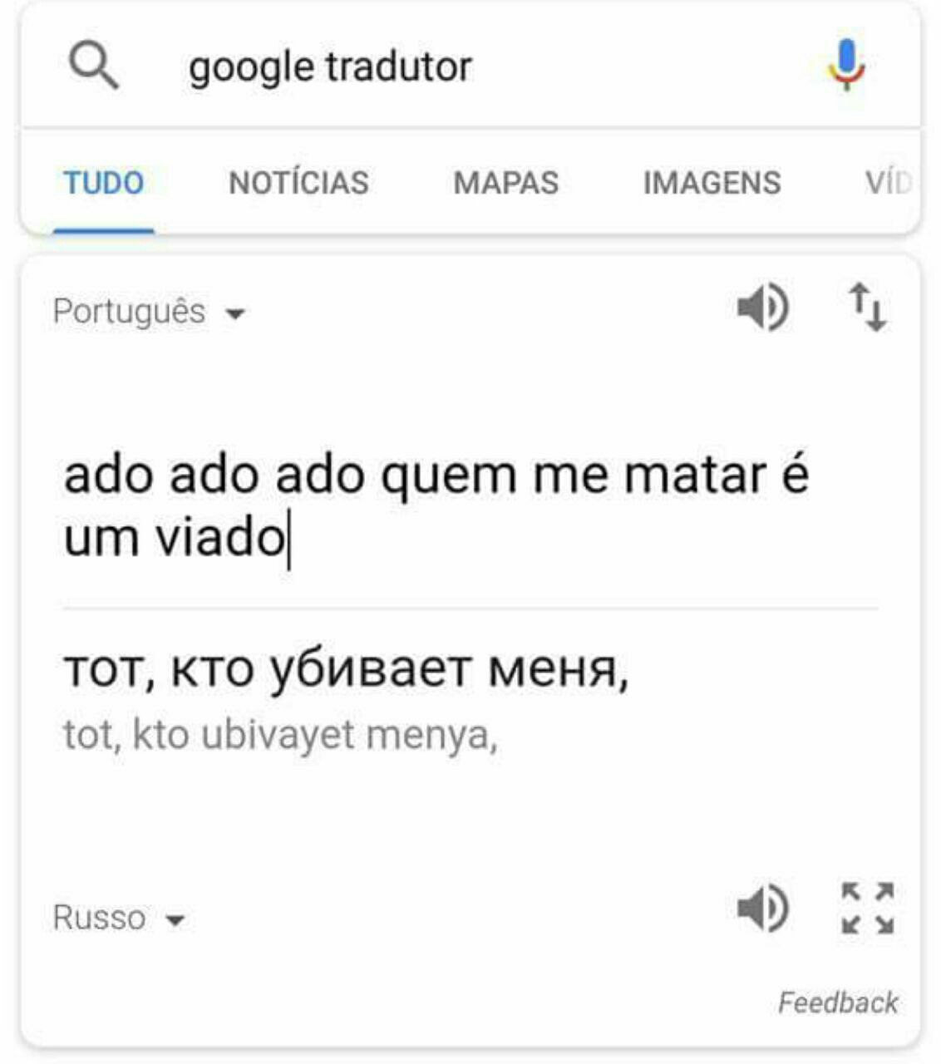The width and height of the screenshot is (941, 1064).
Task: Activate voice search microphone
Action: 846,65
